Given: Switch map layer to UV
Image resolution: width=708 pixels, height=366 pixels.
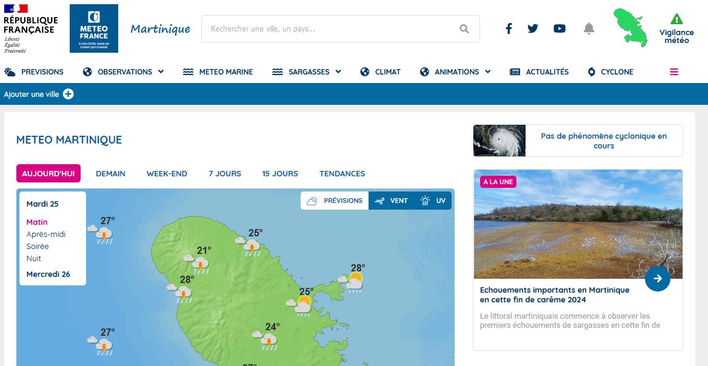Looking at the screenshot, I should [x=433, y=201].
